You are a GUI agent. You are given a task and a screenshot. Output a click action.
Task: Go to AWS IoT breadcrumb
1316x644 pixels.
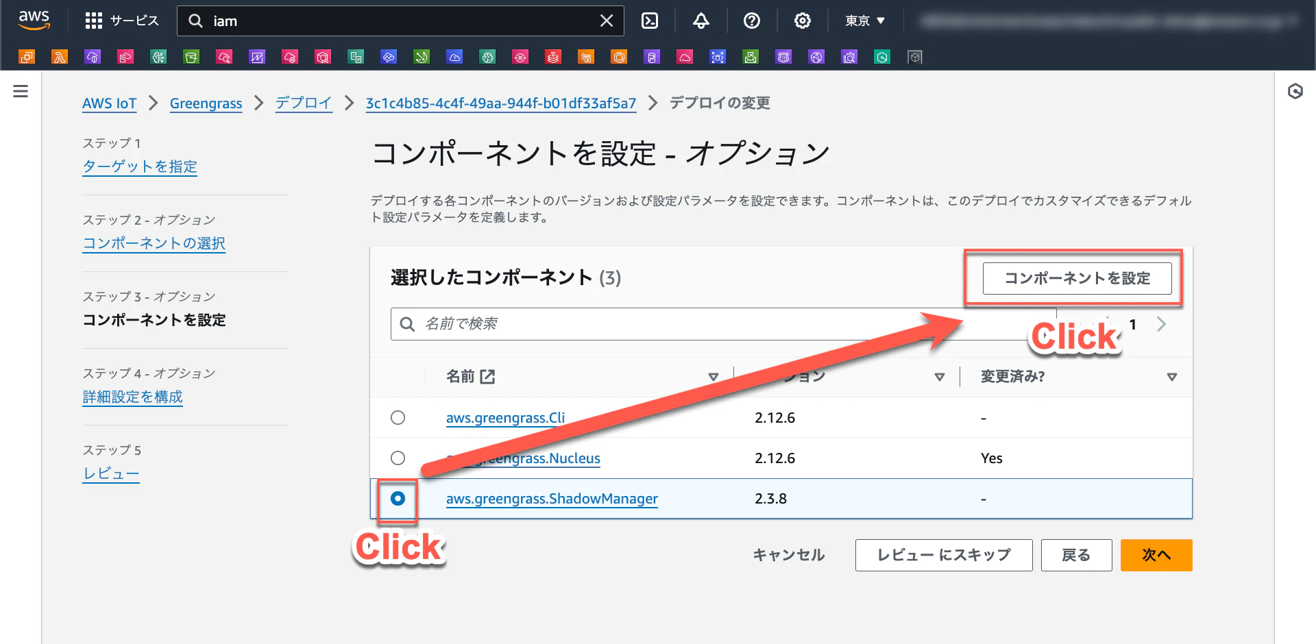(110, 103)
